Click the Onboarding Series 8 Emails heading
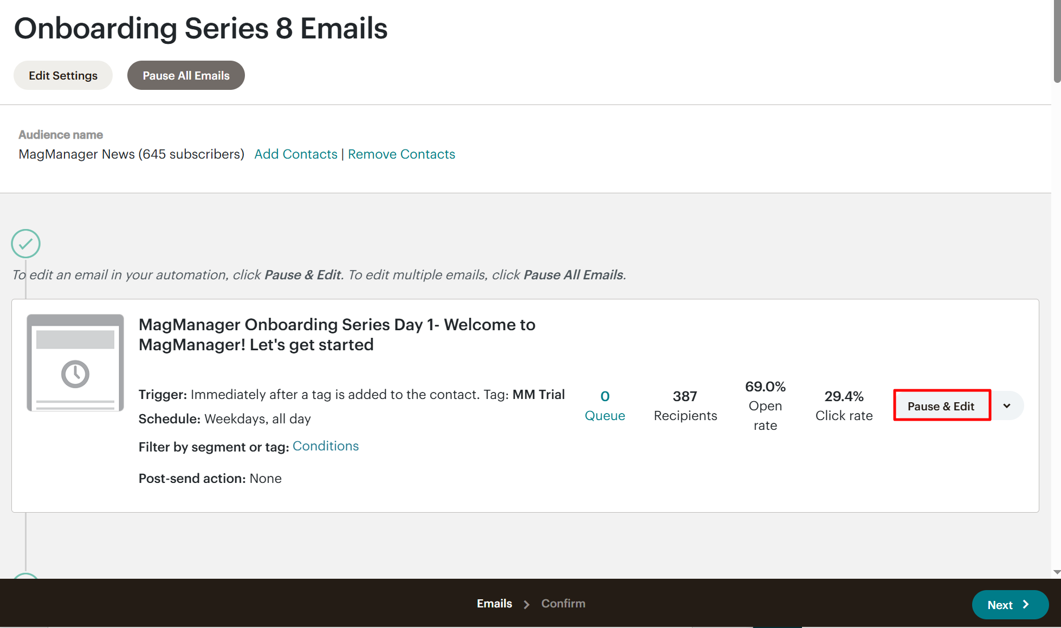The height and width of the screenshot is (628, 1061). [200, 28]
